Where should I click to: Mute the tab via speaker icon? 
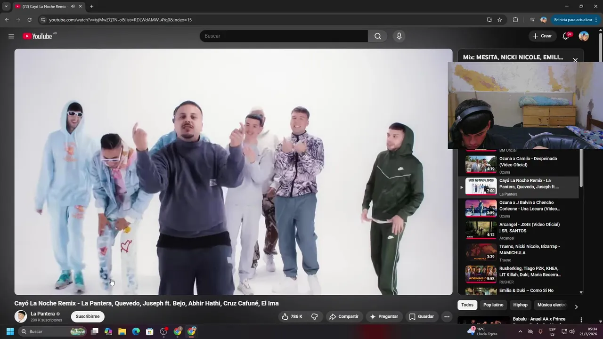tap(73, 6)
